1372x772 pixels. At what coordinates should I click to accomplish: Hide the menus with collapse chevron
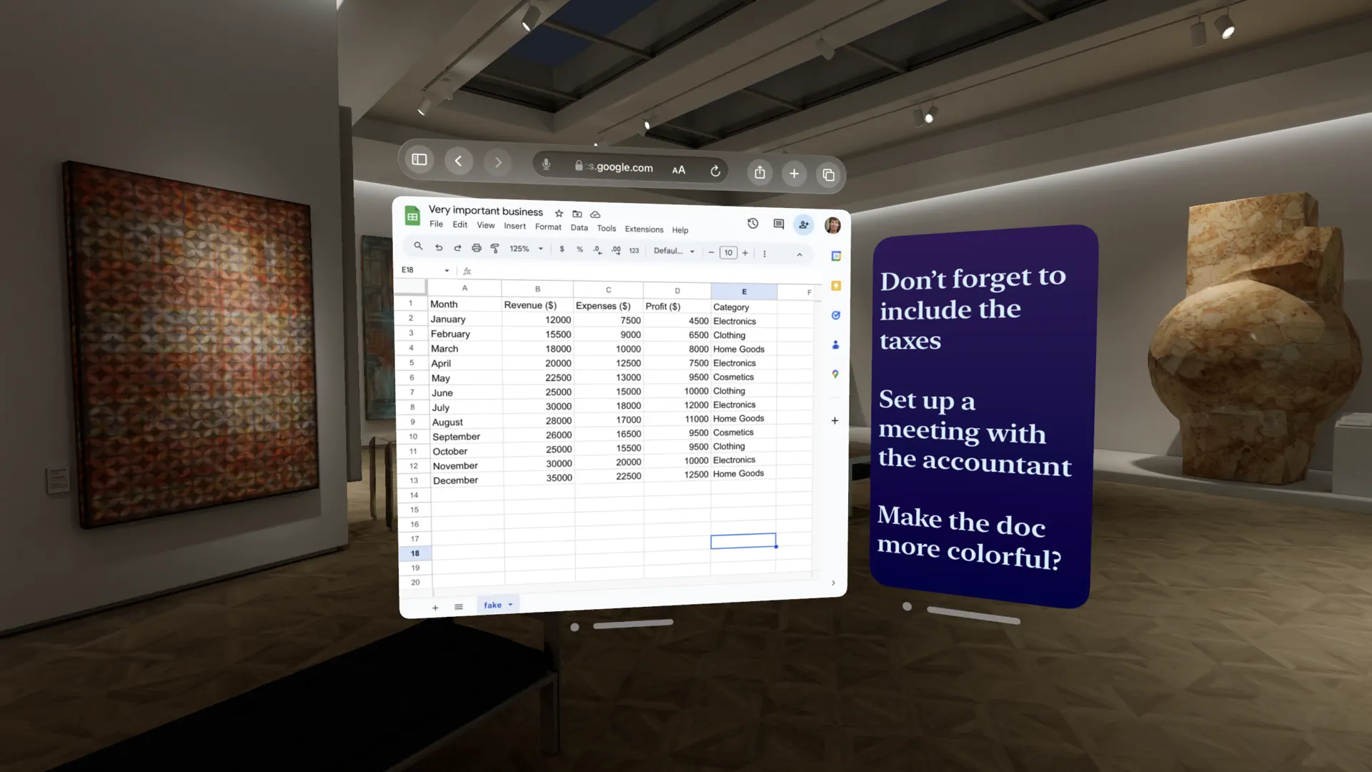(800, 254)
